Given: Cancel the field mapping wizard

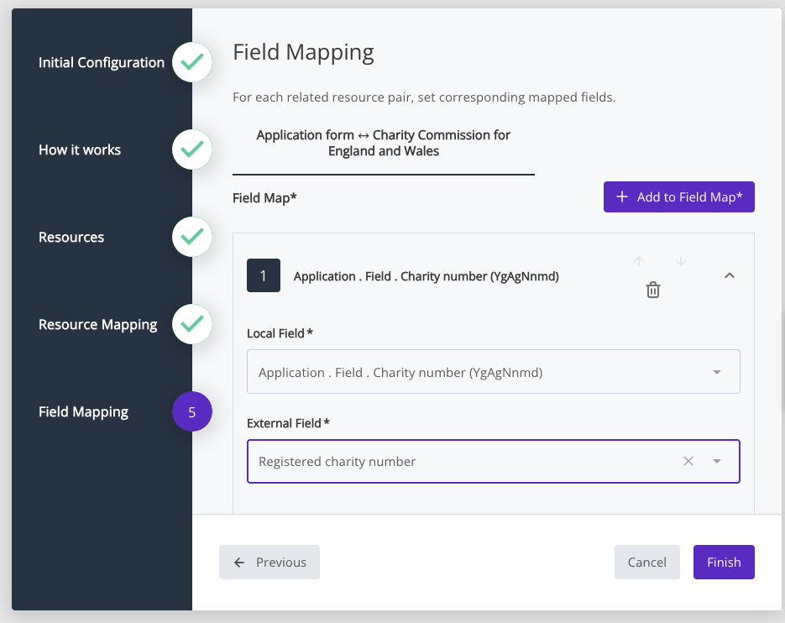Looking at the screenshot, I should click(646, 562).
